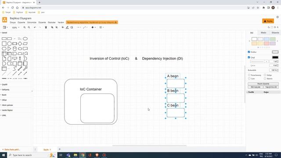
Task: Enable the Sketch checkbox
Action: 265,79
